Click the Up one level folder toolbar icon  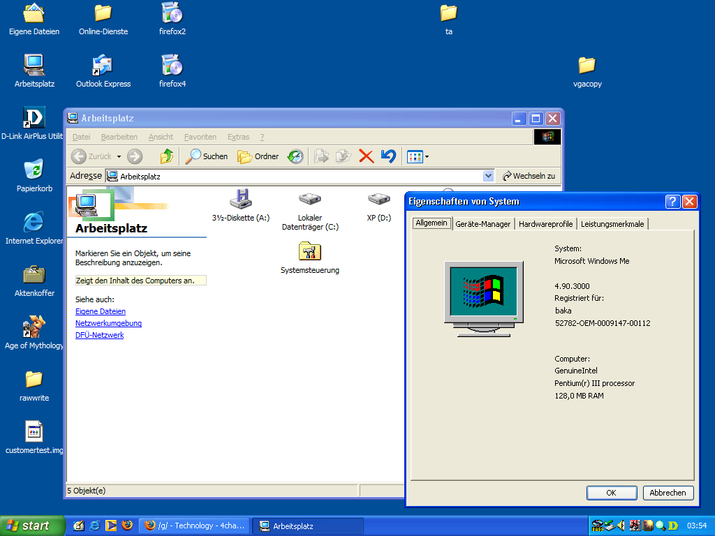click(166, 156)
